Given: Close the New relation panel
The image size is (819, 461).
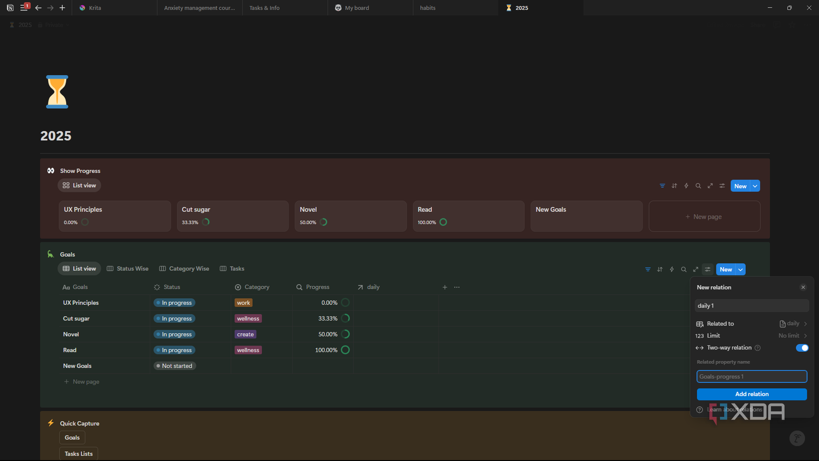Looking at the screenshot, I should 803,287.
